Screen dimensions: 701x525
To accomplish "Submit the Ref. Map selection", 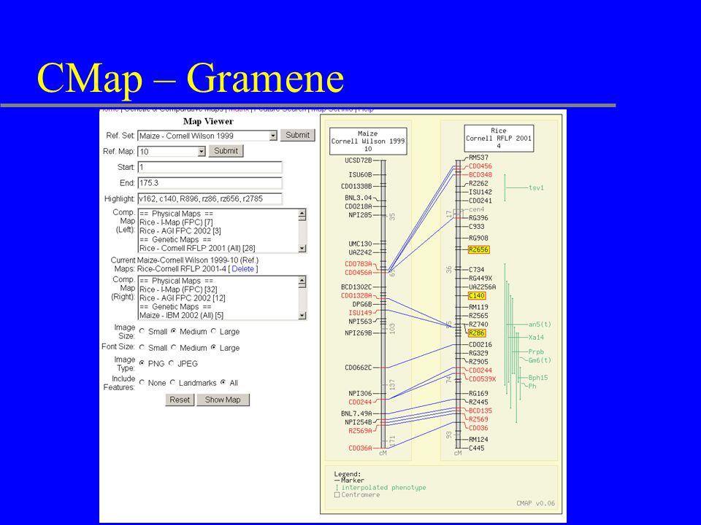I will [x=226, y=151].
